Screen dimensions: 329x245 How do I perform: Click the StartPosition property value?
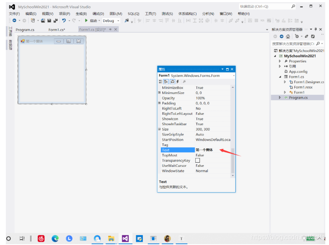click(x=213, y=140)
